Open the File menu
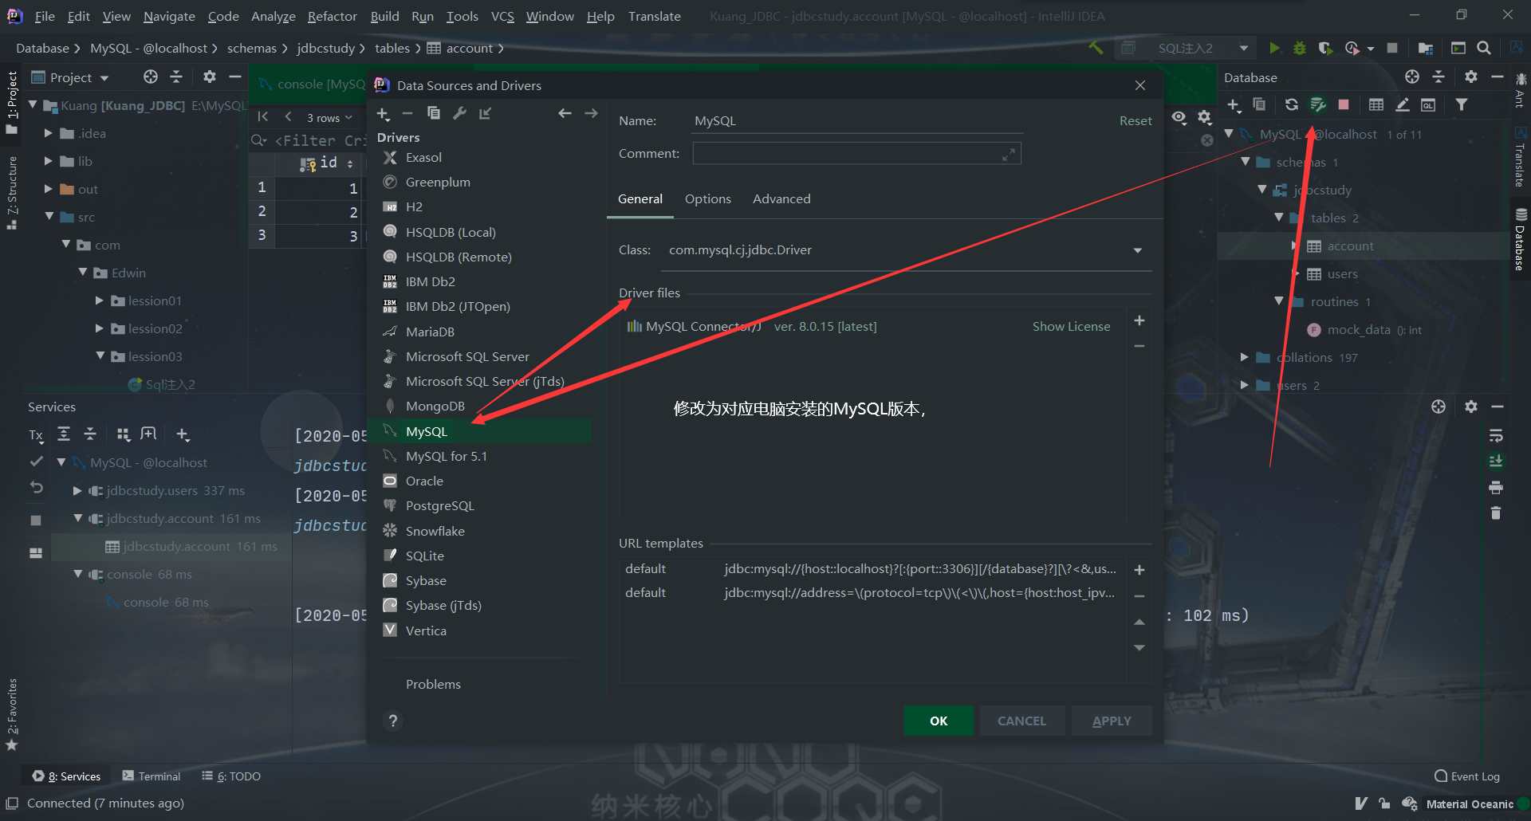Screen dimensions: 1531x821 pos(45,16)
